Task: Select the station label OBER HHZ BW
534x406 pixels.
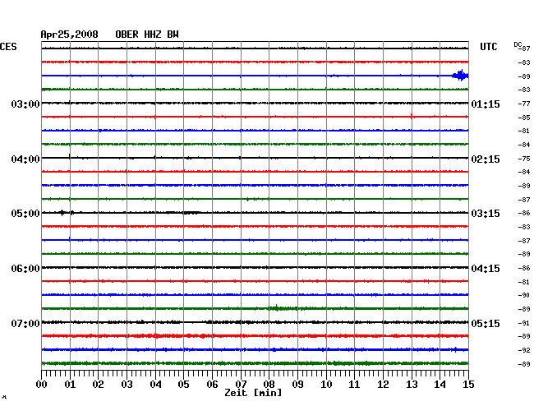Action: tap(147, 35)
